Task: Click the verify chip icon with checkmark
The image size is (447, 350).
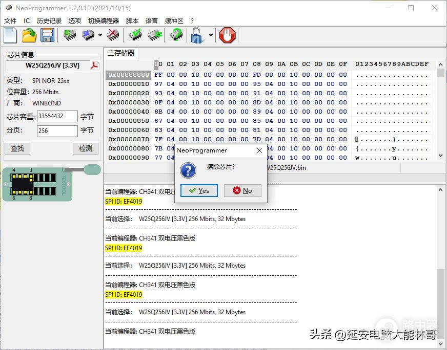Action: tap(135, 35)
